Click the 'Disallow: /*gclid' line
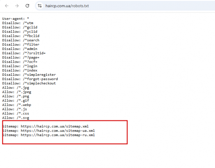Image resolution: width=215 pixels, height=168 pixels. pos(20,27)
